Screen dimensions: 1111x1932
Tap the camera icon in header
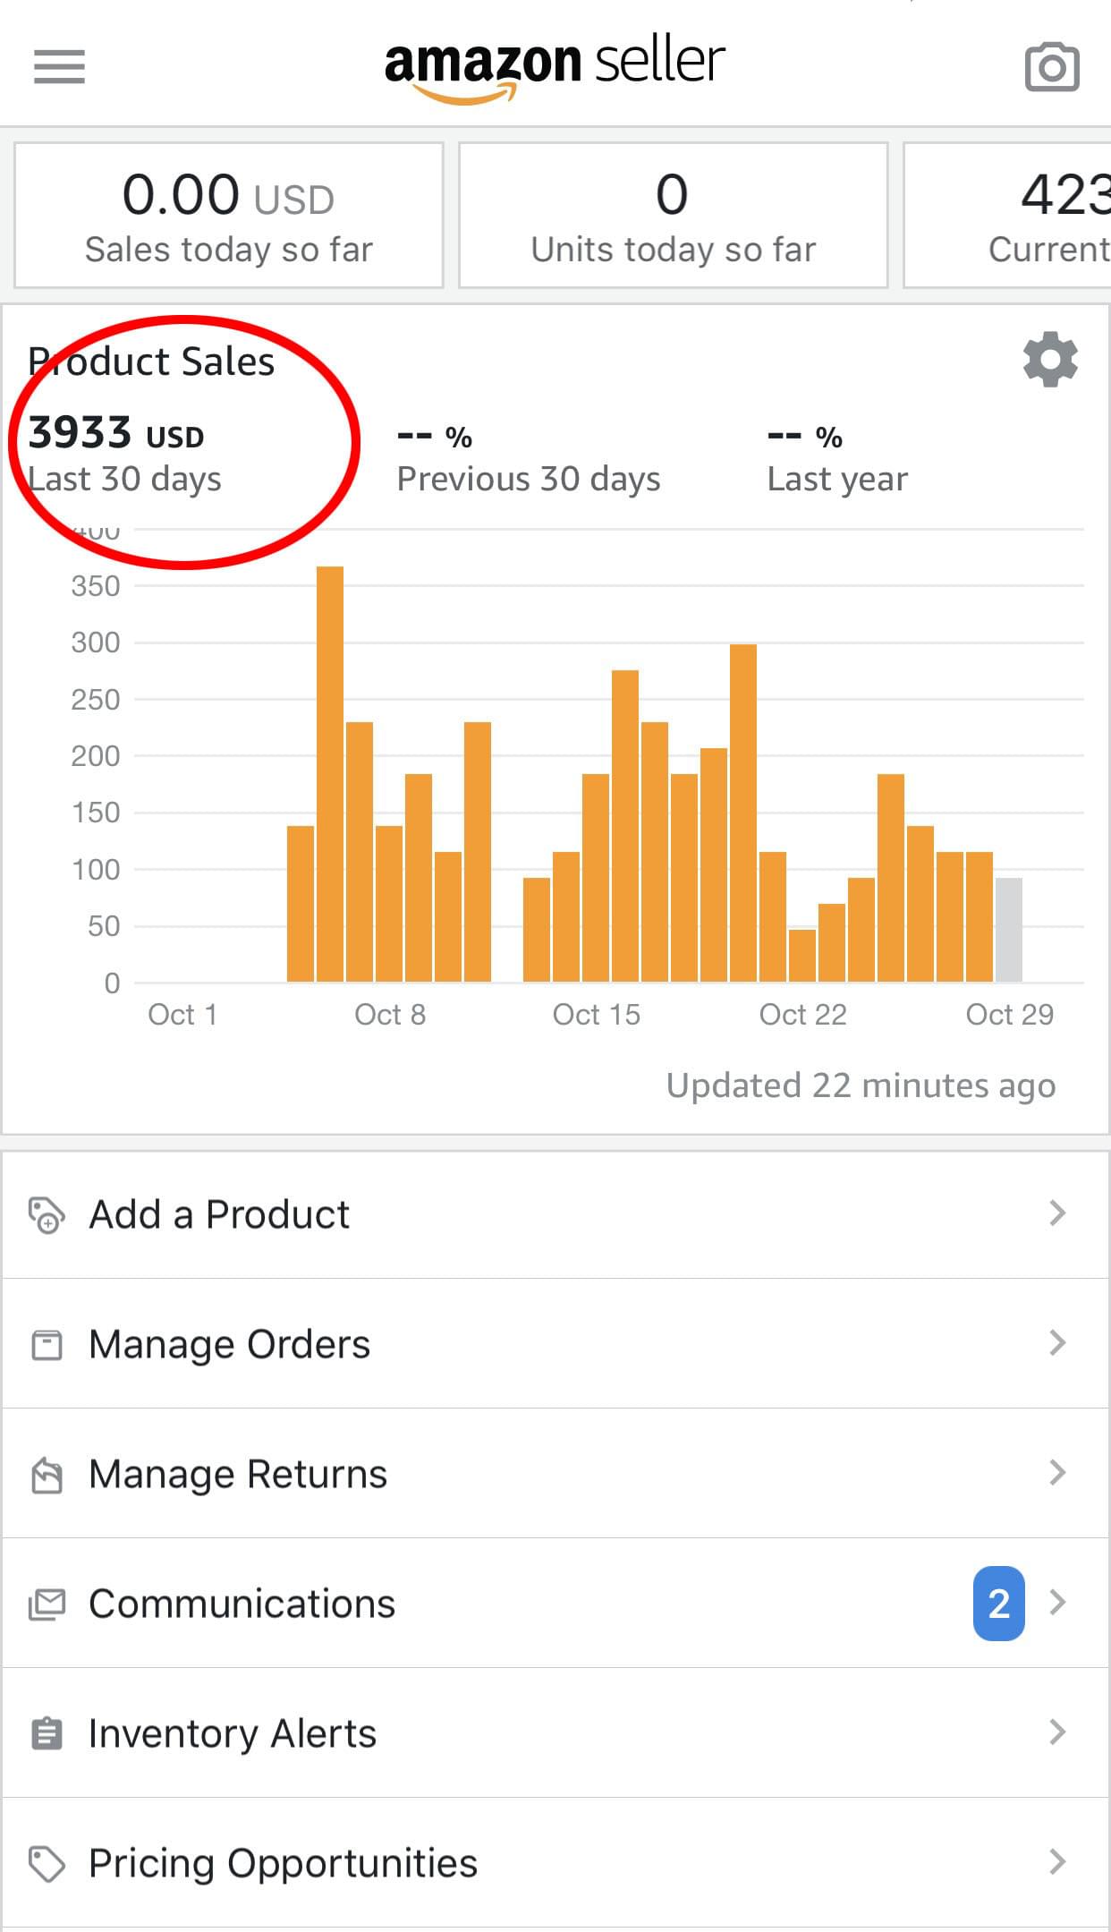(1051, 67)
